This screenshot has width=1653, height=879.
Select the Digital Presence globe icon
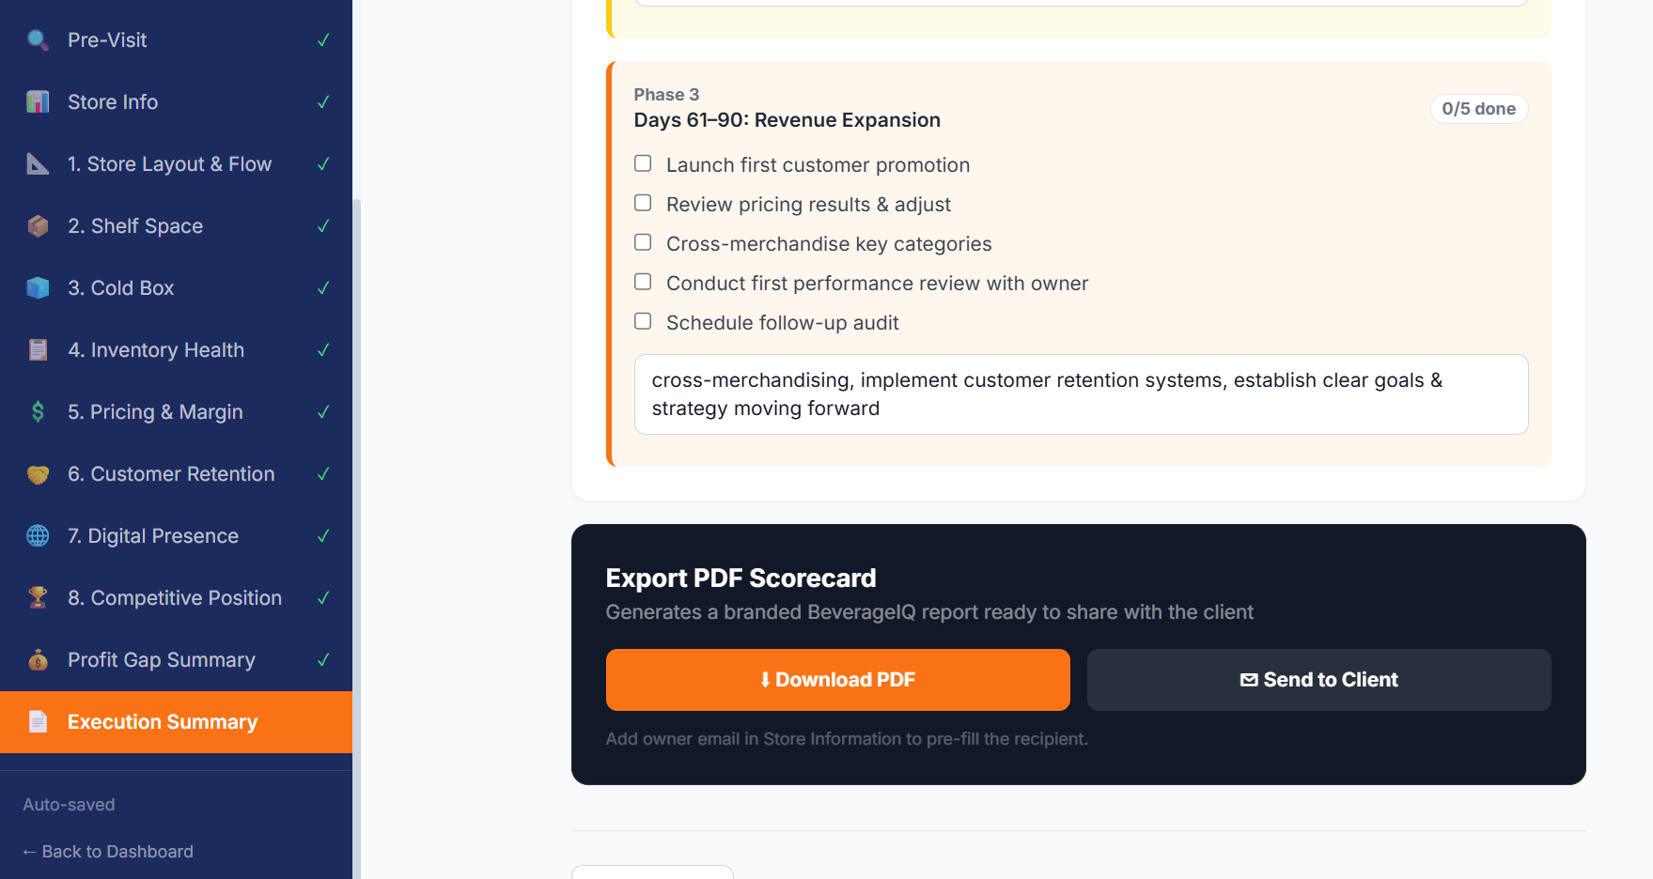click(38, 535)
